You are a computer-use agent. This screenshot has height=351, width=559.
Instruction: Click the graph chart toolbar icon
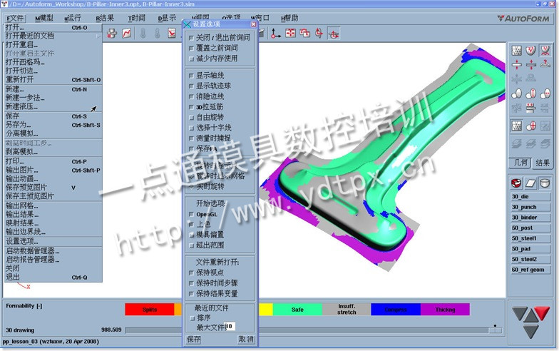tap(127, 33)
